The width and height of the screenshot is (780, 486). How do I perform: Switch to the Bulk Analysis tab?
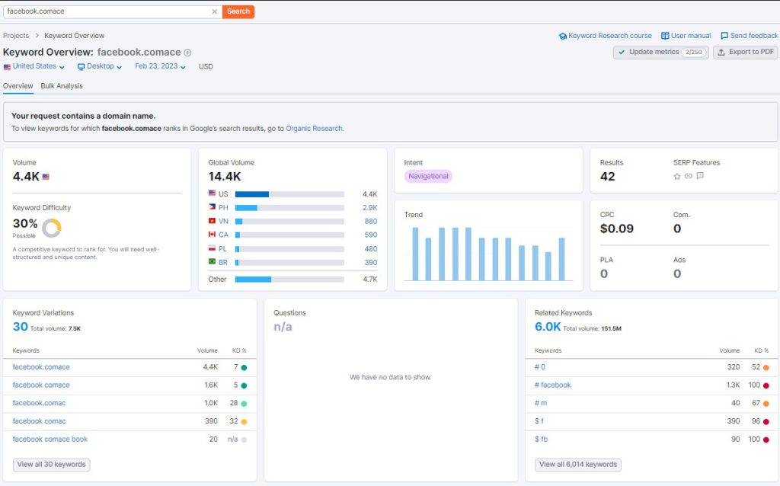[62, 86]
